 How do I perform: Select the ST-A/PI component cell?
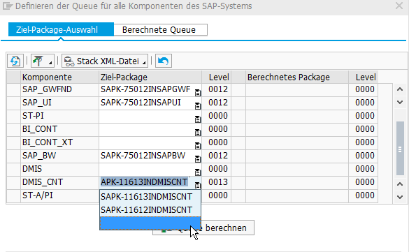[x=59, y=195]
